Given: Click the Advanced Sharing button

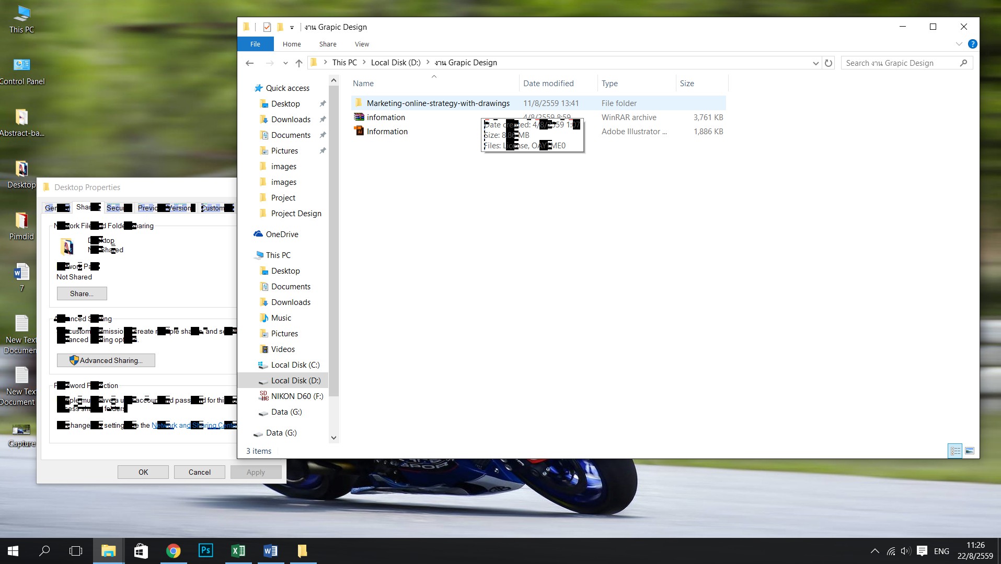Looking at the screenshot, I should [x=106, y=360].
